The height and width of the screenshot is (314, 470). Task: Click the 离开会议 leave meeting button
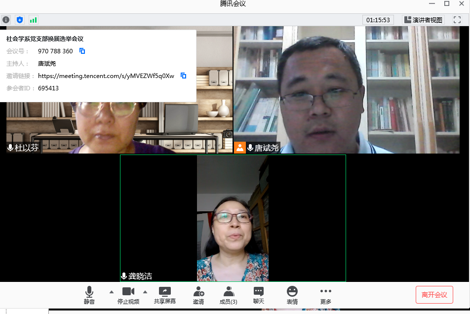pos(434,295)
